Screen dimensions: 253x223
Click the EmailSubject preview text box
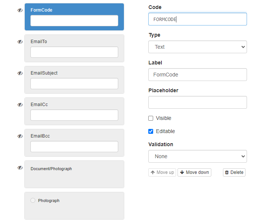[74, 84]
